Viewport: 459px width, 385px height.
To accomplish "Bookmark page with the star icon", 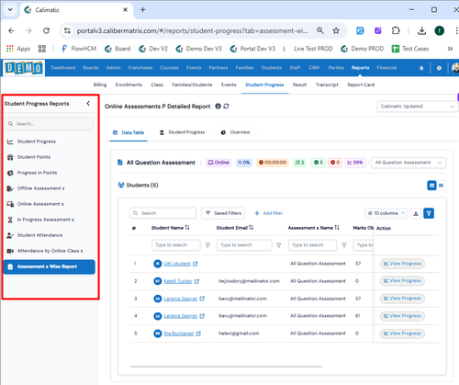I will click(x=336, y=30).
